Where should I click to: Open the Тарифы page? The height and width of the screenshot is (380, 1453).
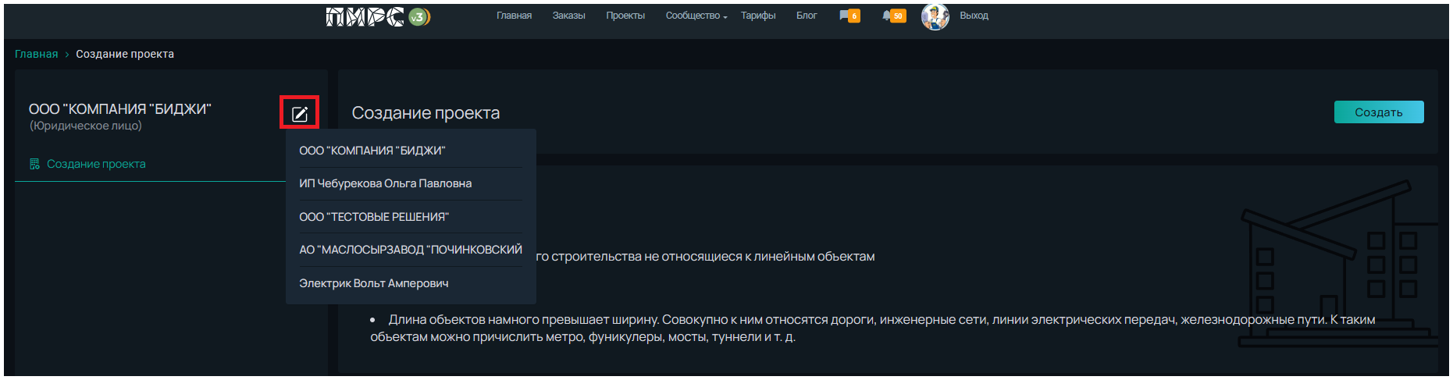pyautogui.click(x=758, y=16)
